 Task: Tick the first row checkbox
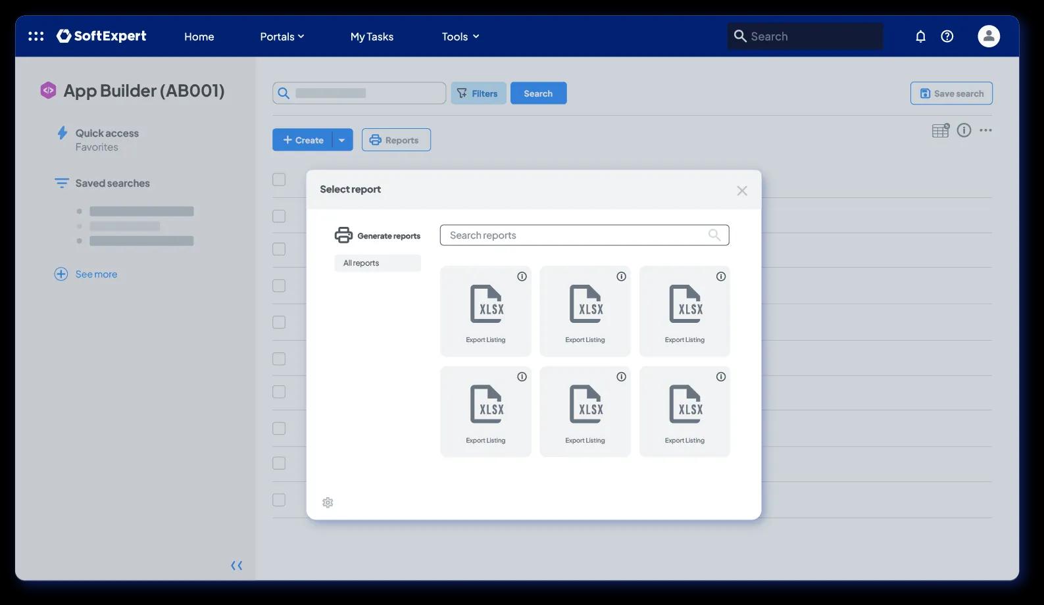tap(279, 180)
